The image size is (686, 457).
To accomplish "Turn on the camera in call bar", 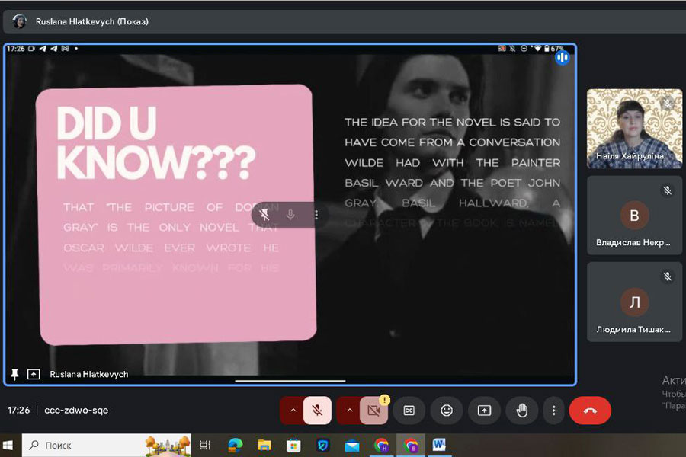I will click(373, 411).
